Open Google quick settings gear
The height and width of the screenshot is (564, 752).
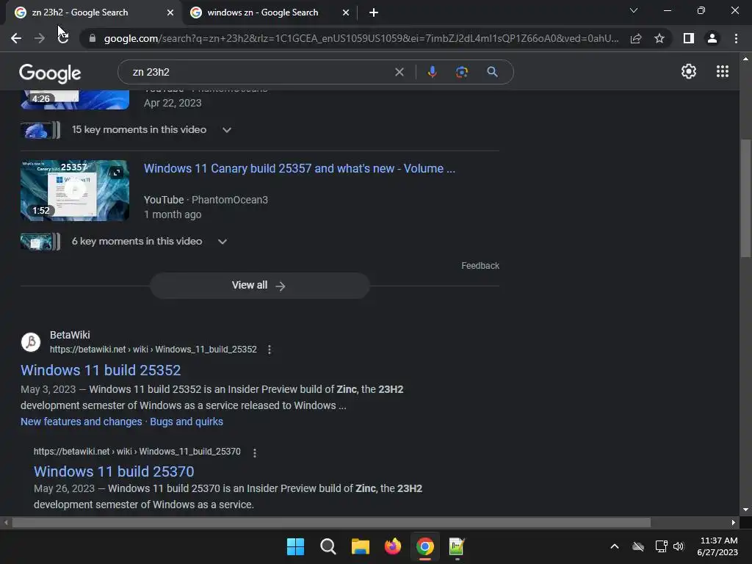coord(689,71)
